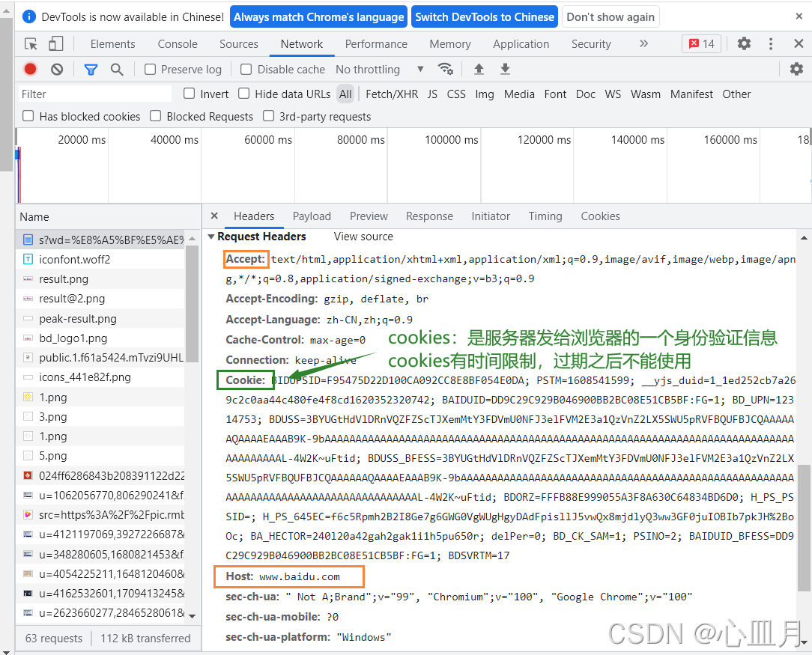Stop recording network log with red button
Image resolution: width=812 pixels, height=655 pixels.
pyautogui.click(x=30, y=69)
